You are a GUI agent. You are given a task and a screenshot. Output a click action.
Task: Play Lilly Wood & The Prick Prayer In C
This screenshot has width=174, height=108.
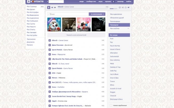point(50,59)
